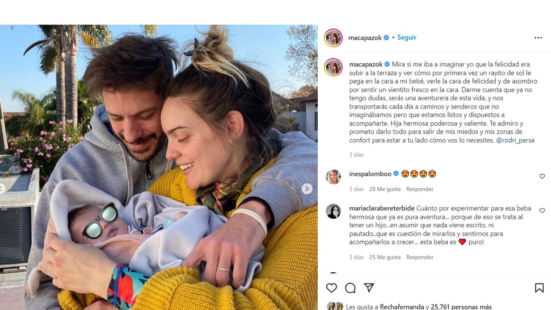
Task: Follow macapazok with Seguir
Action: [407, 38]
